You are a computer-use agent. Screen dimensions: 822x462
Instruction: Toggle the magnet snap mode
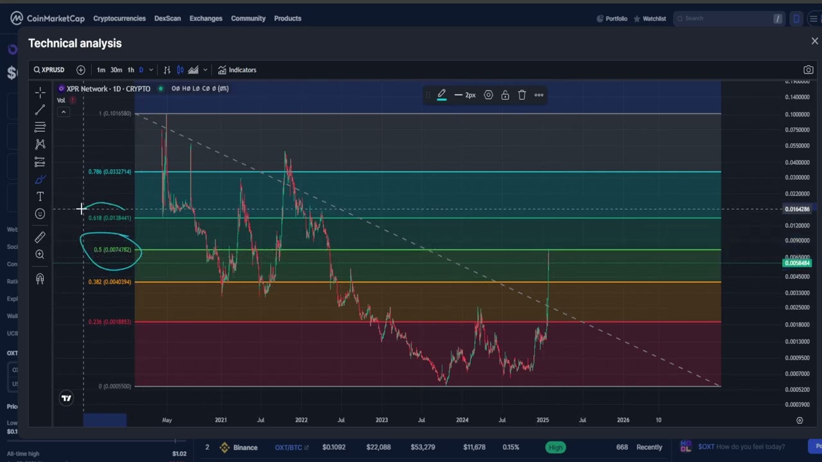tap(40, 278)
